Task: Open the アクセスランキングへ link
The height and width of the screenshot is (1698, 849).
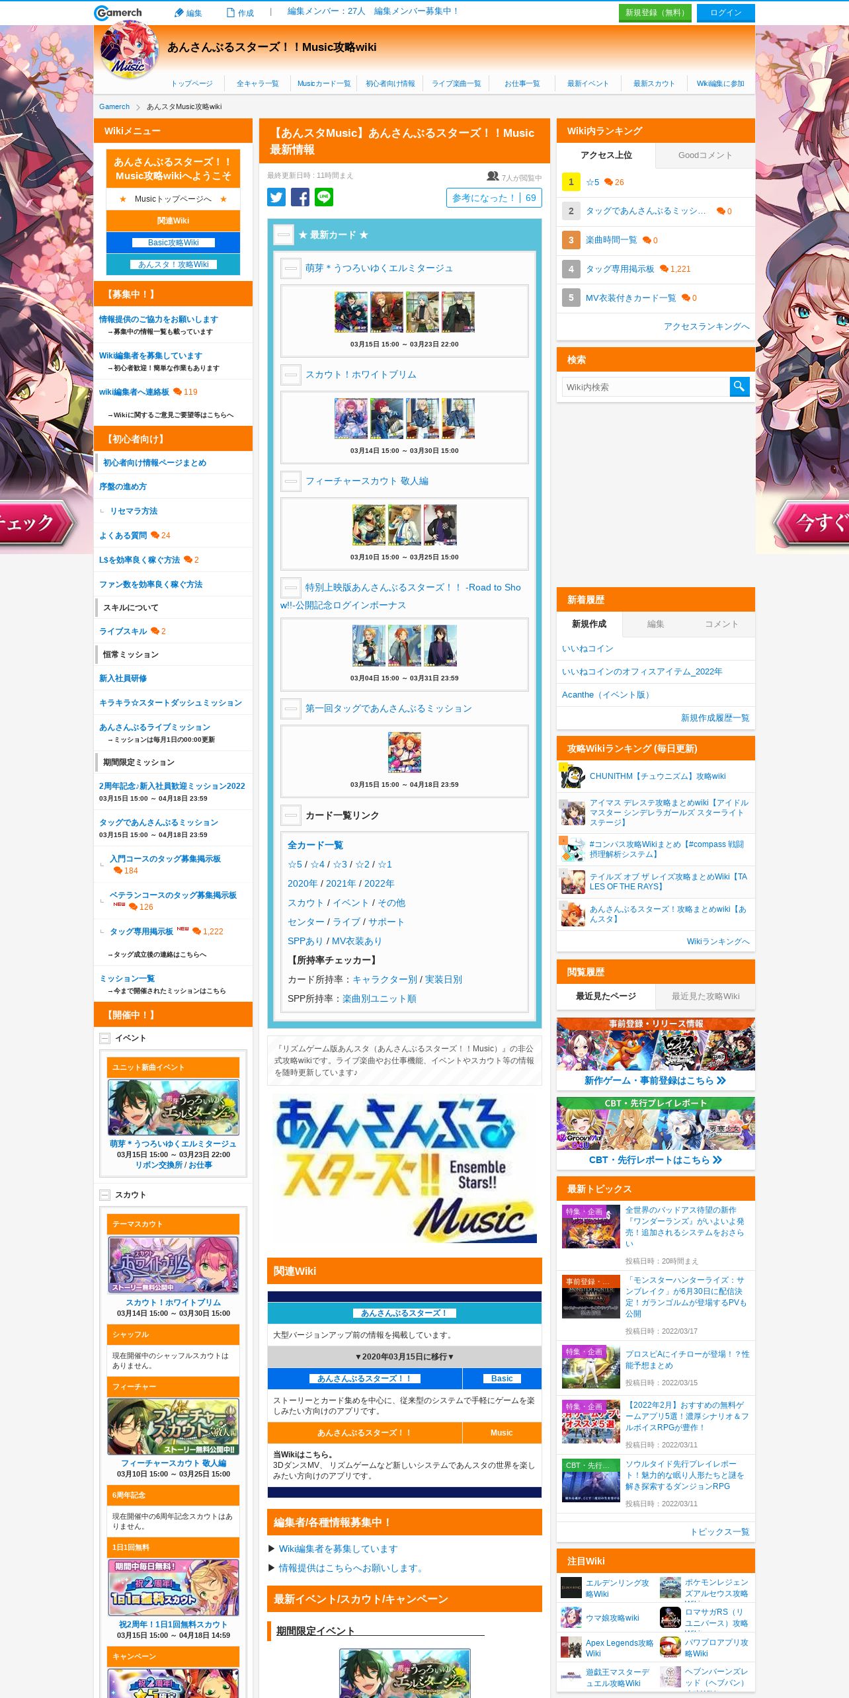Action: point(707,326)
